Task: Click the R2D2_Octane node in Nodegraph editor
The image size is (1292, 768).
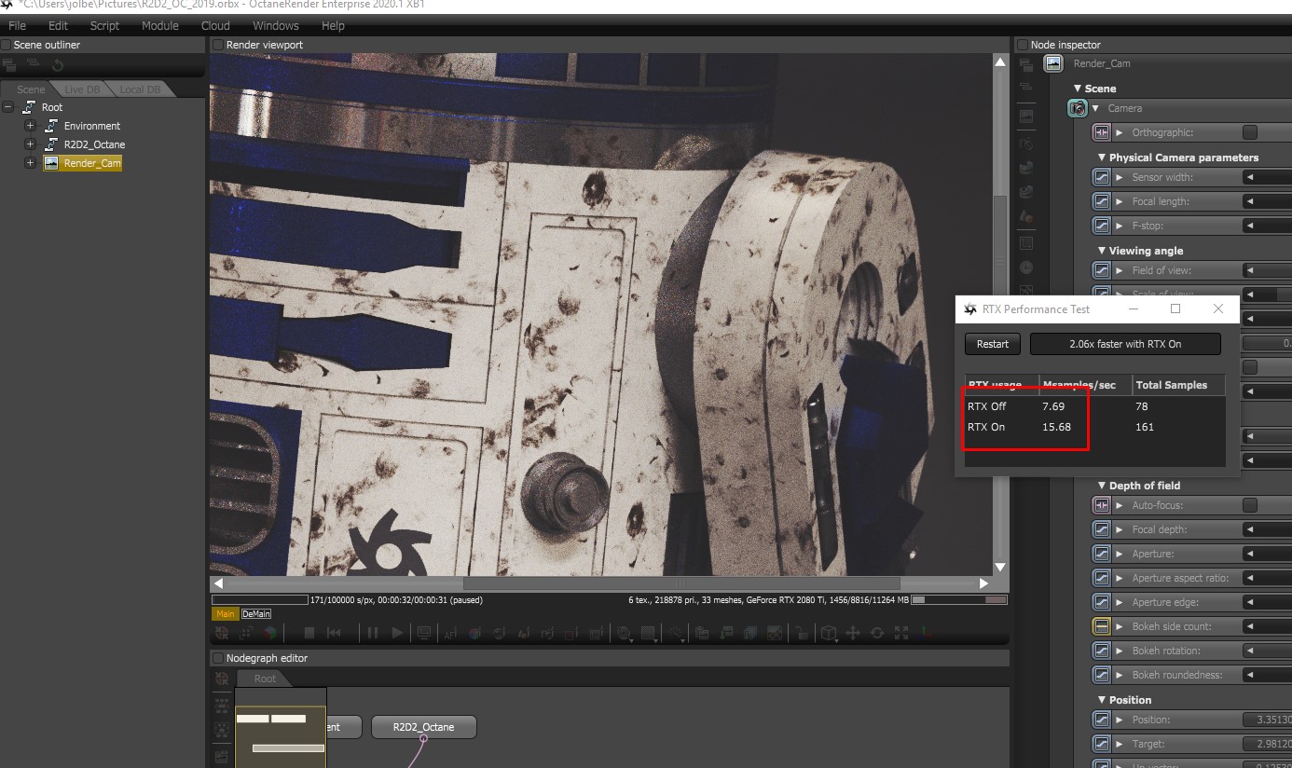Action: click(424, 727)
